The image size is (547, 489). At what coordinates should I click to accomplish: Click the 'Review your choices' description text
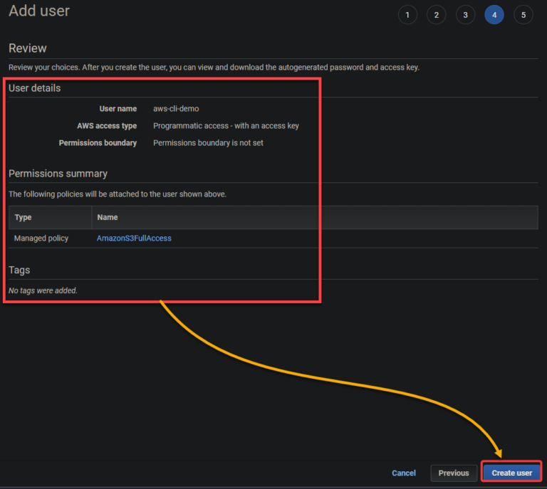pos(214,68)
